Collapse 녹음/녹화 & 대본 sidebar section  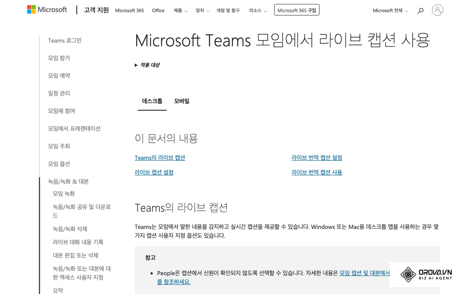tap(68, 182)
